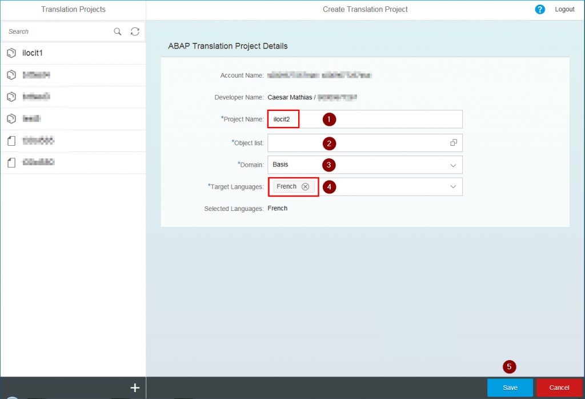Screen dimensions: 585x399
Task: Click the Logout link
Action: coord(564,9)
